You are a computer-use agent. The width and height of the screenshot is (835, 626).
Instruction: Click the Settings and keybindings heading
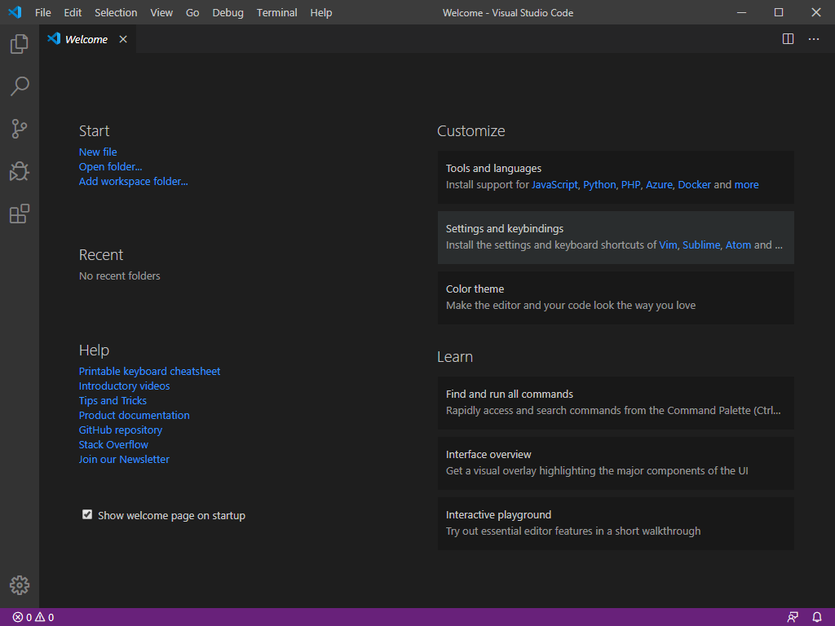coord(504,229)
